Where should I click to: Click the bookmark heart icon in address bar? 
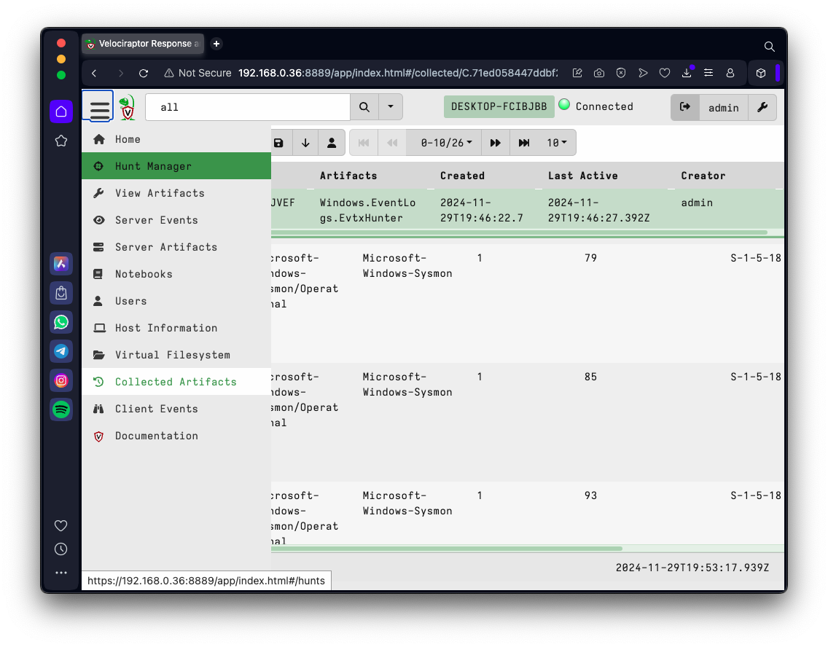(664, 73)
